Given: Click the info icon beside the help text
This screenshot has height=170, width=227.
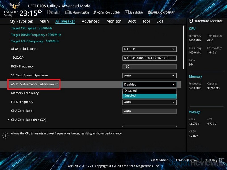Looking at the screenshot, I should [x=5, y=135].
